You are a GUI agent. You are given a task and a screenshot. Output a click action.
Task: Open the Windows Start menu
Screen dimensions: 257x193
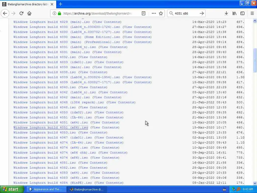click(x=12, y=189)
